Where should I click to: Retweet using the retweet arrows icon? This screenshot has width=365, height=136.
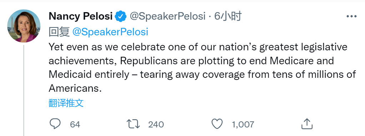[133, 124]
